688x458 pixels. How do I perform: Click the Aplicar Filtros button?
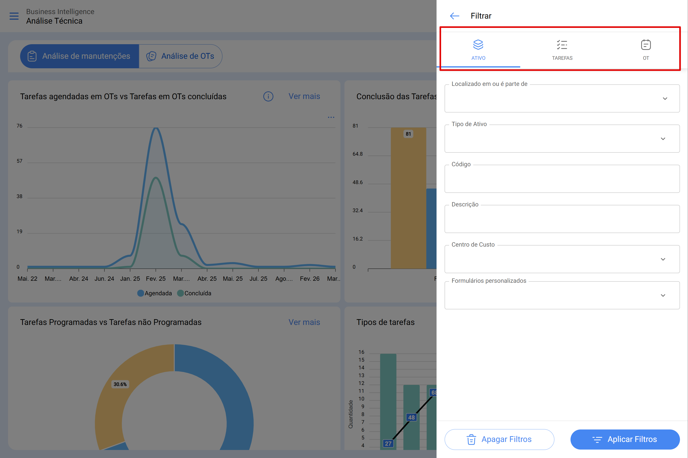pos(625,439)
